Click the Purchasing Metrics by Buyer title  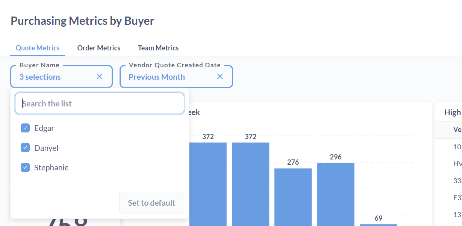[x=82, y=21]
